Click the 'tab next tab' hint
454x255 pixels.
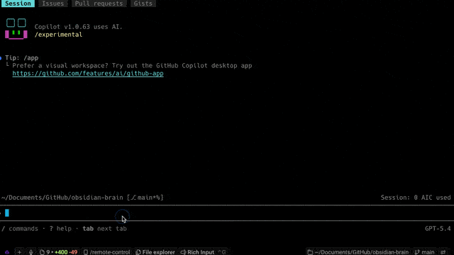click(x=104, y=229)
